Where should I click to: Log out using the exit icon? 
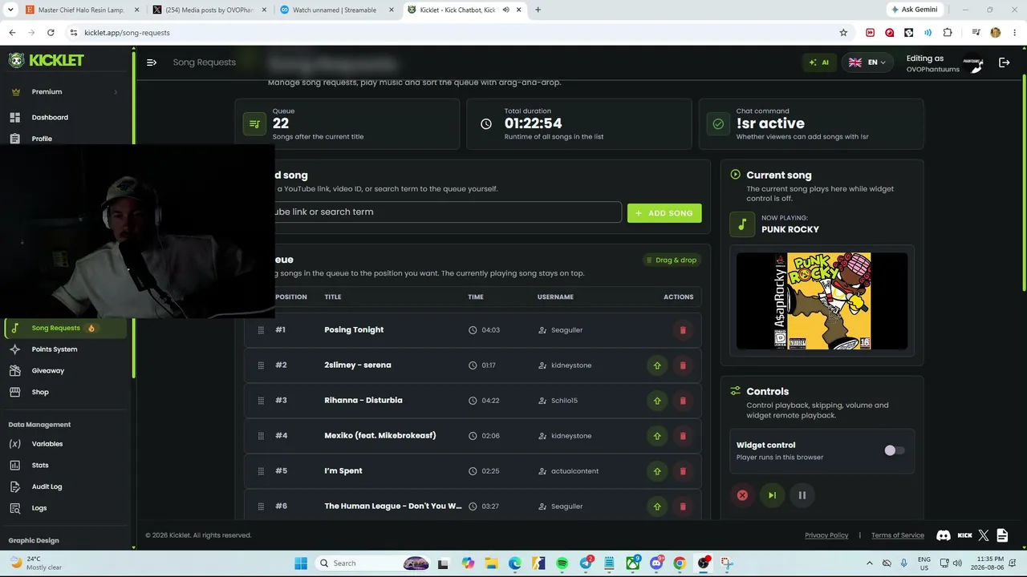click(1004, 63)
